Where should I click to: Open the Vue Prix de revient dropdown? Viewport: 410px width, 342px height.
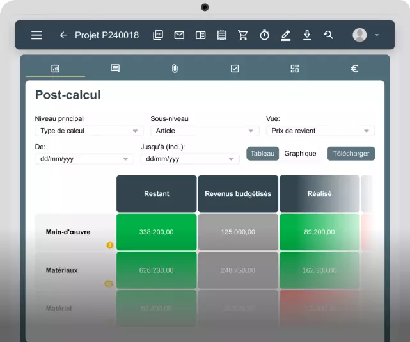pos(320,131)
